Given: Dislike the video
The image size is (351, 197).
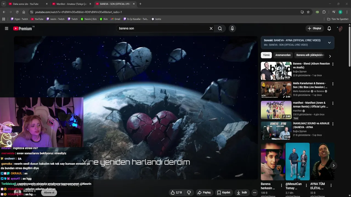Looking at the screenshot, I should coord(189,193).
